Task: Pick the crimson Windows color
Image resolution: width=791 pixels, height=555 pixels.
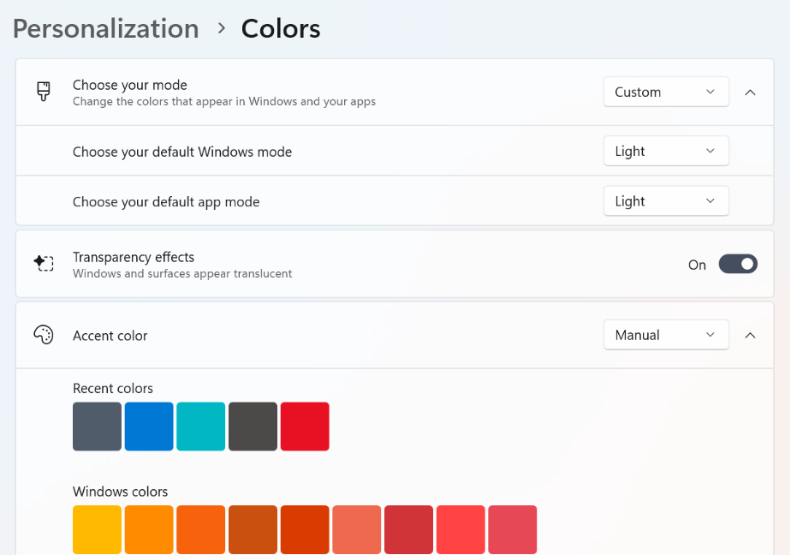Action: (408, 530)
